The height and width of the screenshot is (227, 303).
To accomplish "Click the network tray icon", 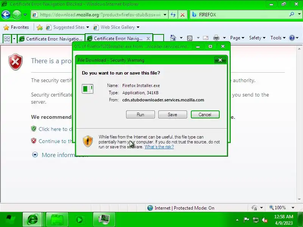I will [255, 220].
